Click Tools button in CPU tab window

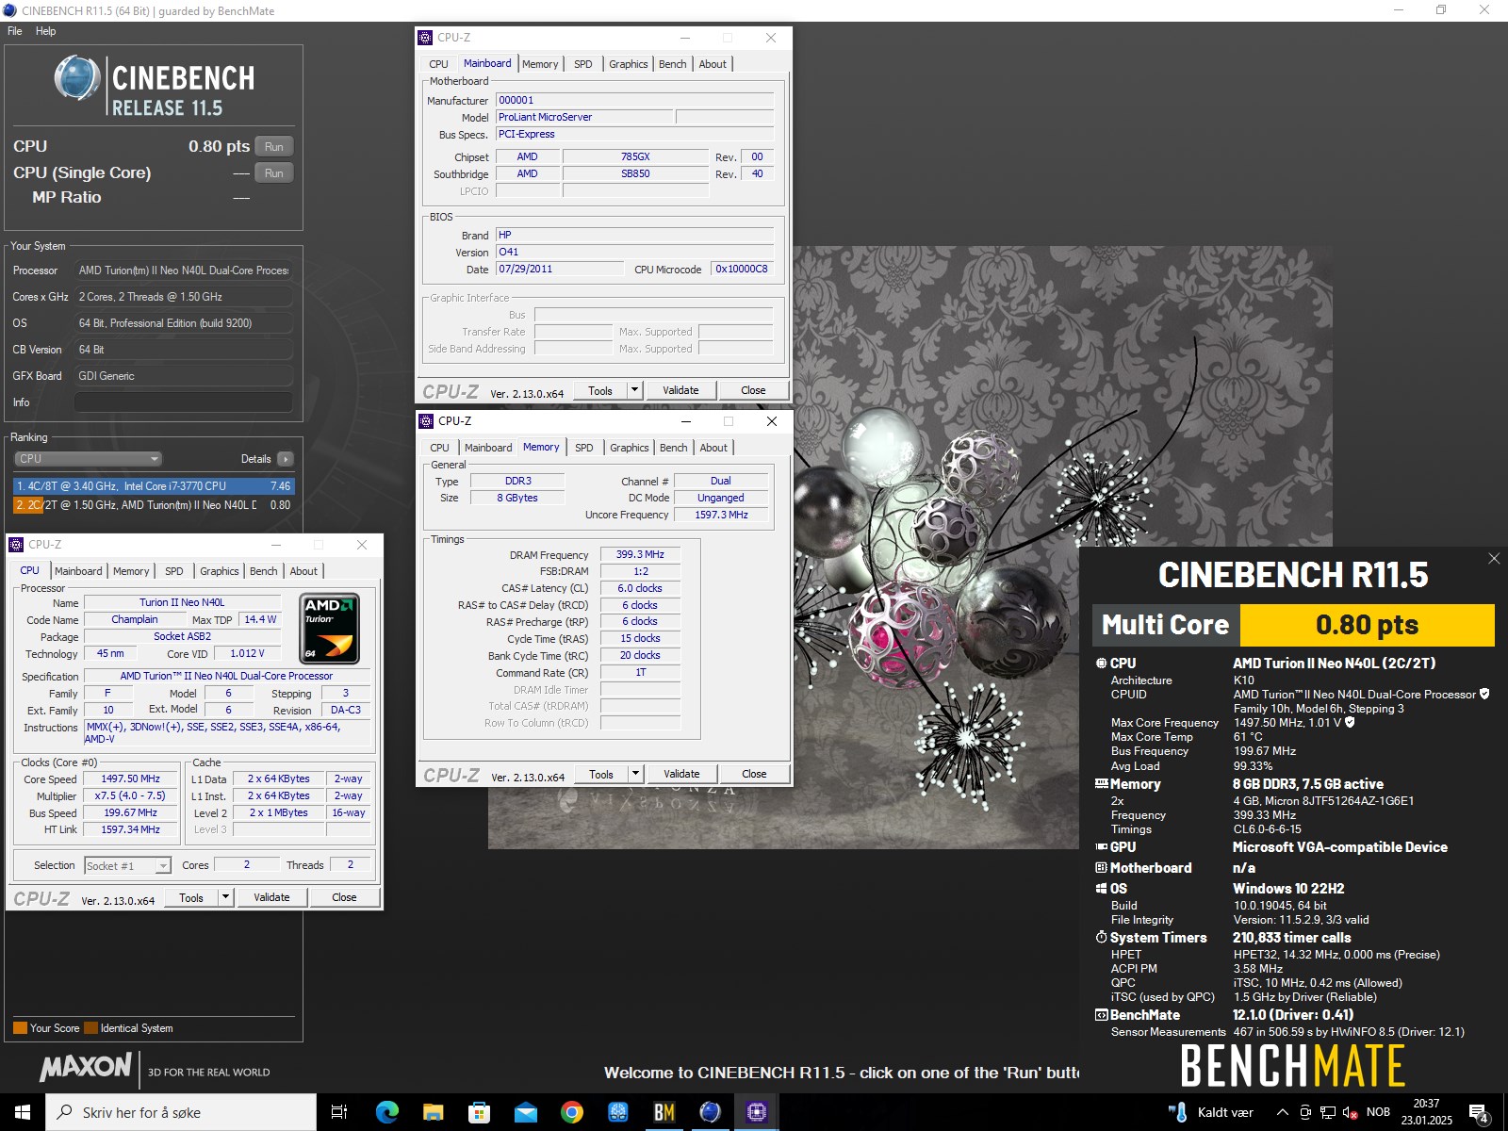(191, 897)
